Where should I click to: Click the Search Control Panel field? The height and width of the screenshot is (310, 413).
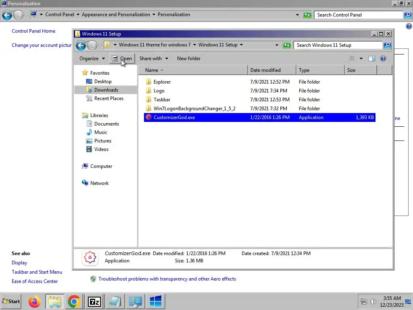pos(359,15)
